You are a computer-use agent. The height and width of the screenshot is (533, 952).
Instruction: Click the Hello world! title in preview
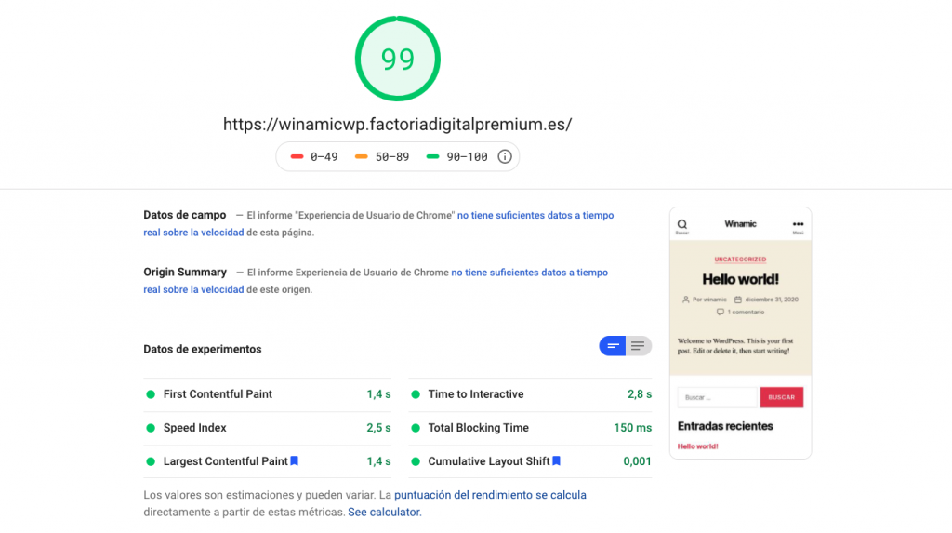(741, 280)
